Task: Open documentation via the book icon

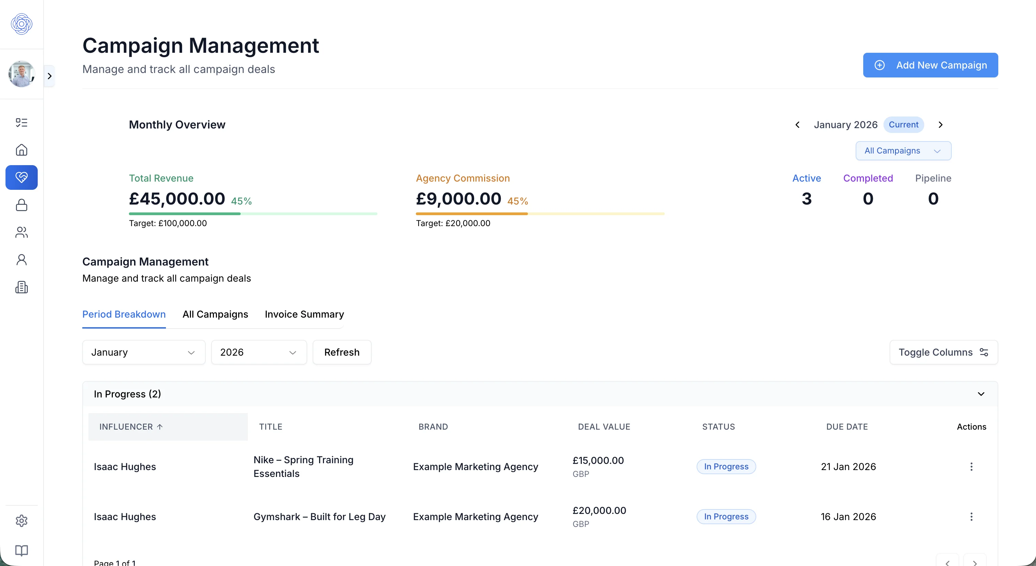Action: point(21,550)
